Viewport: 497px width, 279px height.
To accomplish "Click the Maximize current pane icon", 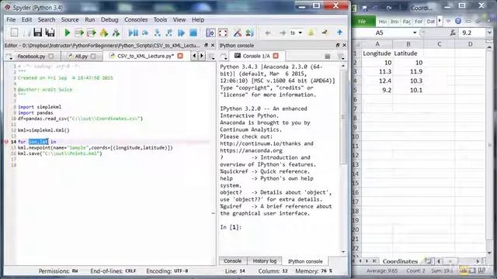I will pyautogui.click(x=210, y=33).
